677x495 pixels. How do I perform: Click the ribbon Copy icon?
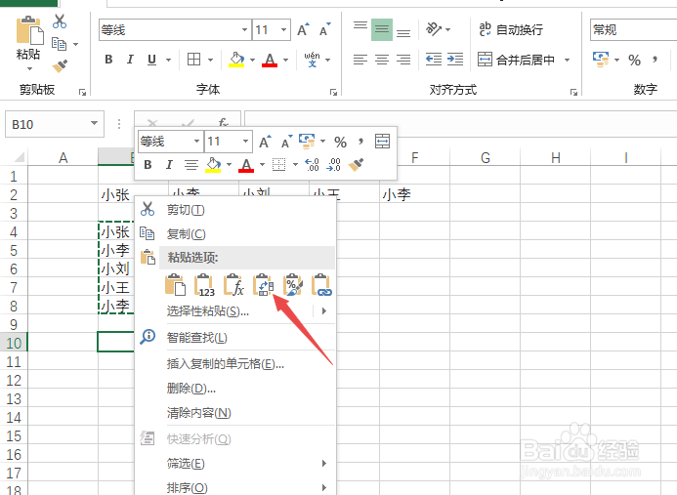60,44
